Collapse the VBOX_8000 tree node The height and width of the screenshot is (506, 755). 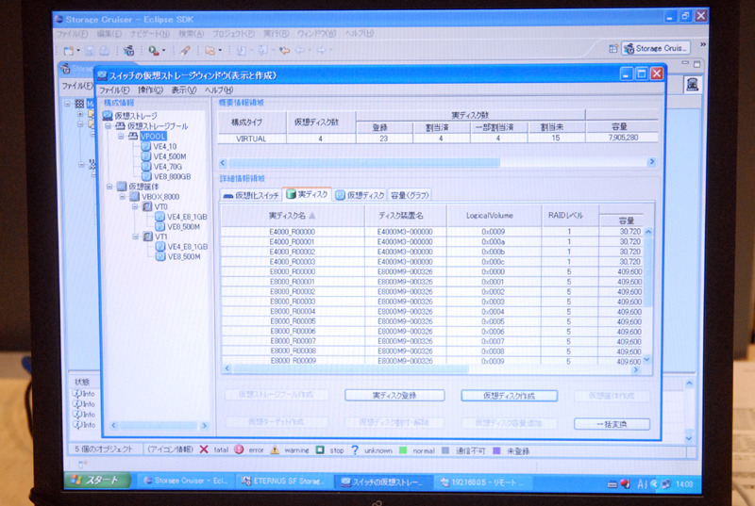pyautogui.click(x=123, y=197)
